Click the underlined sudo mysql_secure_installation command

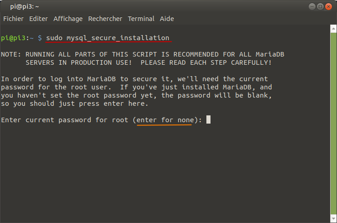108,38
